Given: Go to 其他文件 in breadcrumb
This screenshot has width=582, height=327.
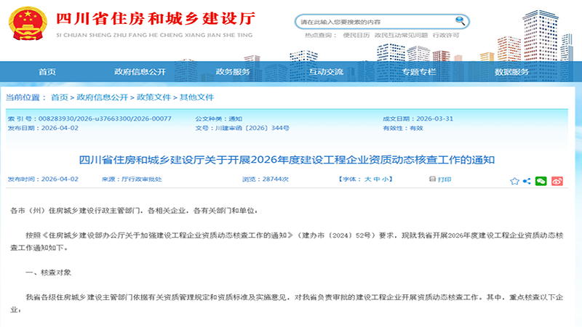Looking at the screenshot, I should pyautogui.click(x=196, y=97).
